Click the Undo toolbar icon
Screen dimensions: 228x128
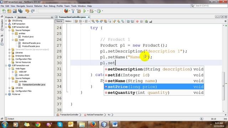(x=27, y=11)
